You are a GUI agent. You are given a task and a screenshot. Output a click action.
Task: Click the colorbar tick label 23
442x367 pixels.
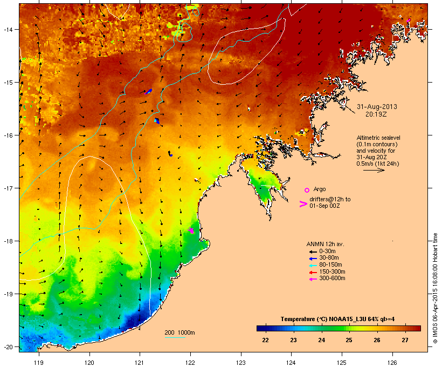coord(293,340)
